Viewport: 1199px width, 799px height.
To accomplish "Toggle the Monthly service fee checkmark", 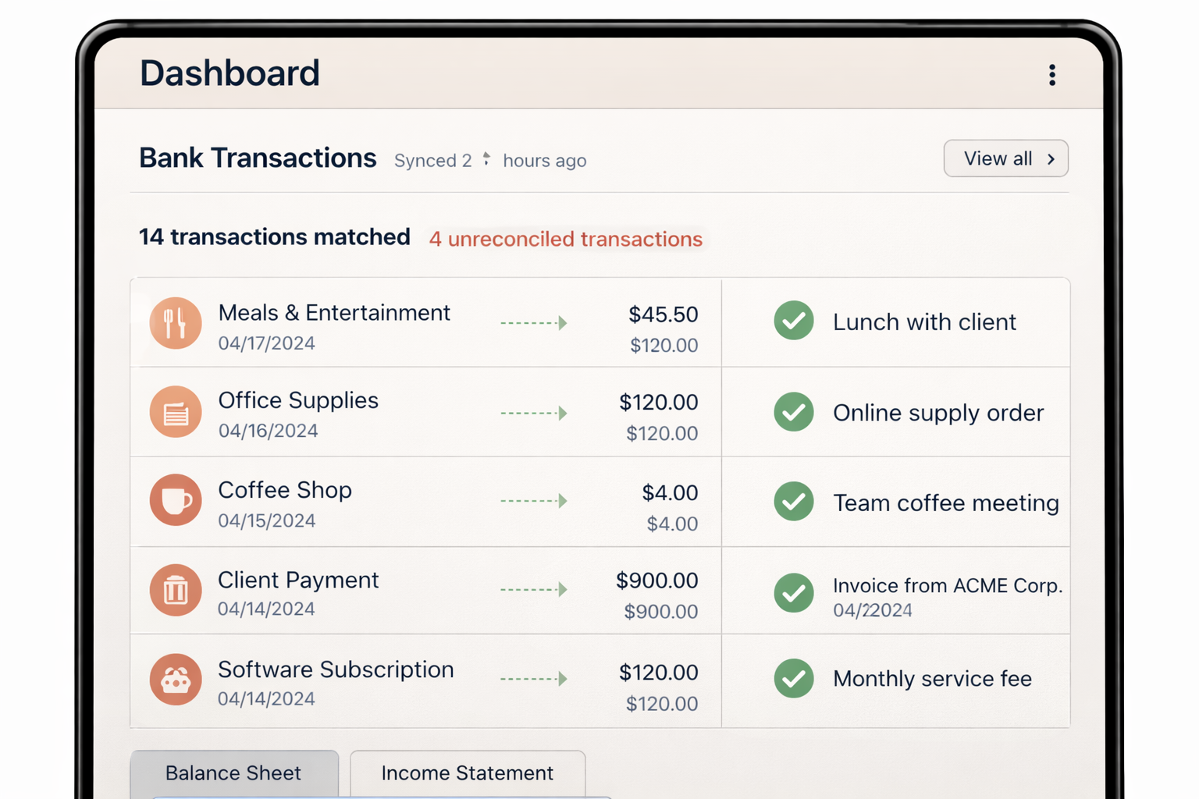I will (794, 678).
